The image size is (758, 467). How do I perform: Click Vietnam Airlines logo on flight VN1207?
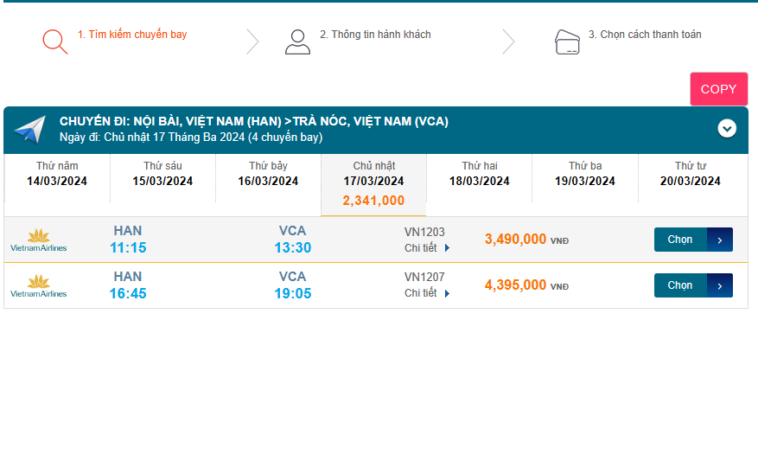point(38,285)
